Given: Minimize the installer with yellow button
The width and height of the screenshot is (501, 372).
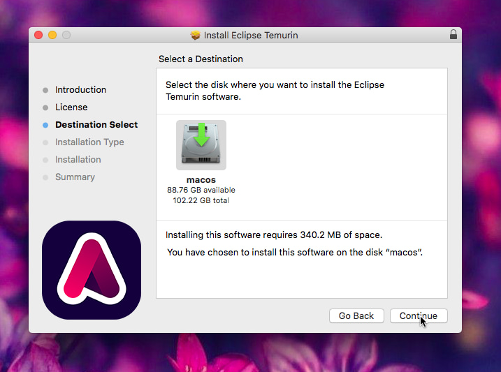Looking at the screenshot, I should (52, 35).
